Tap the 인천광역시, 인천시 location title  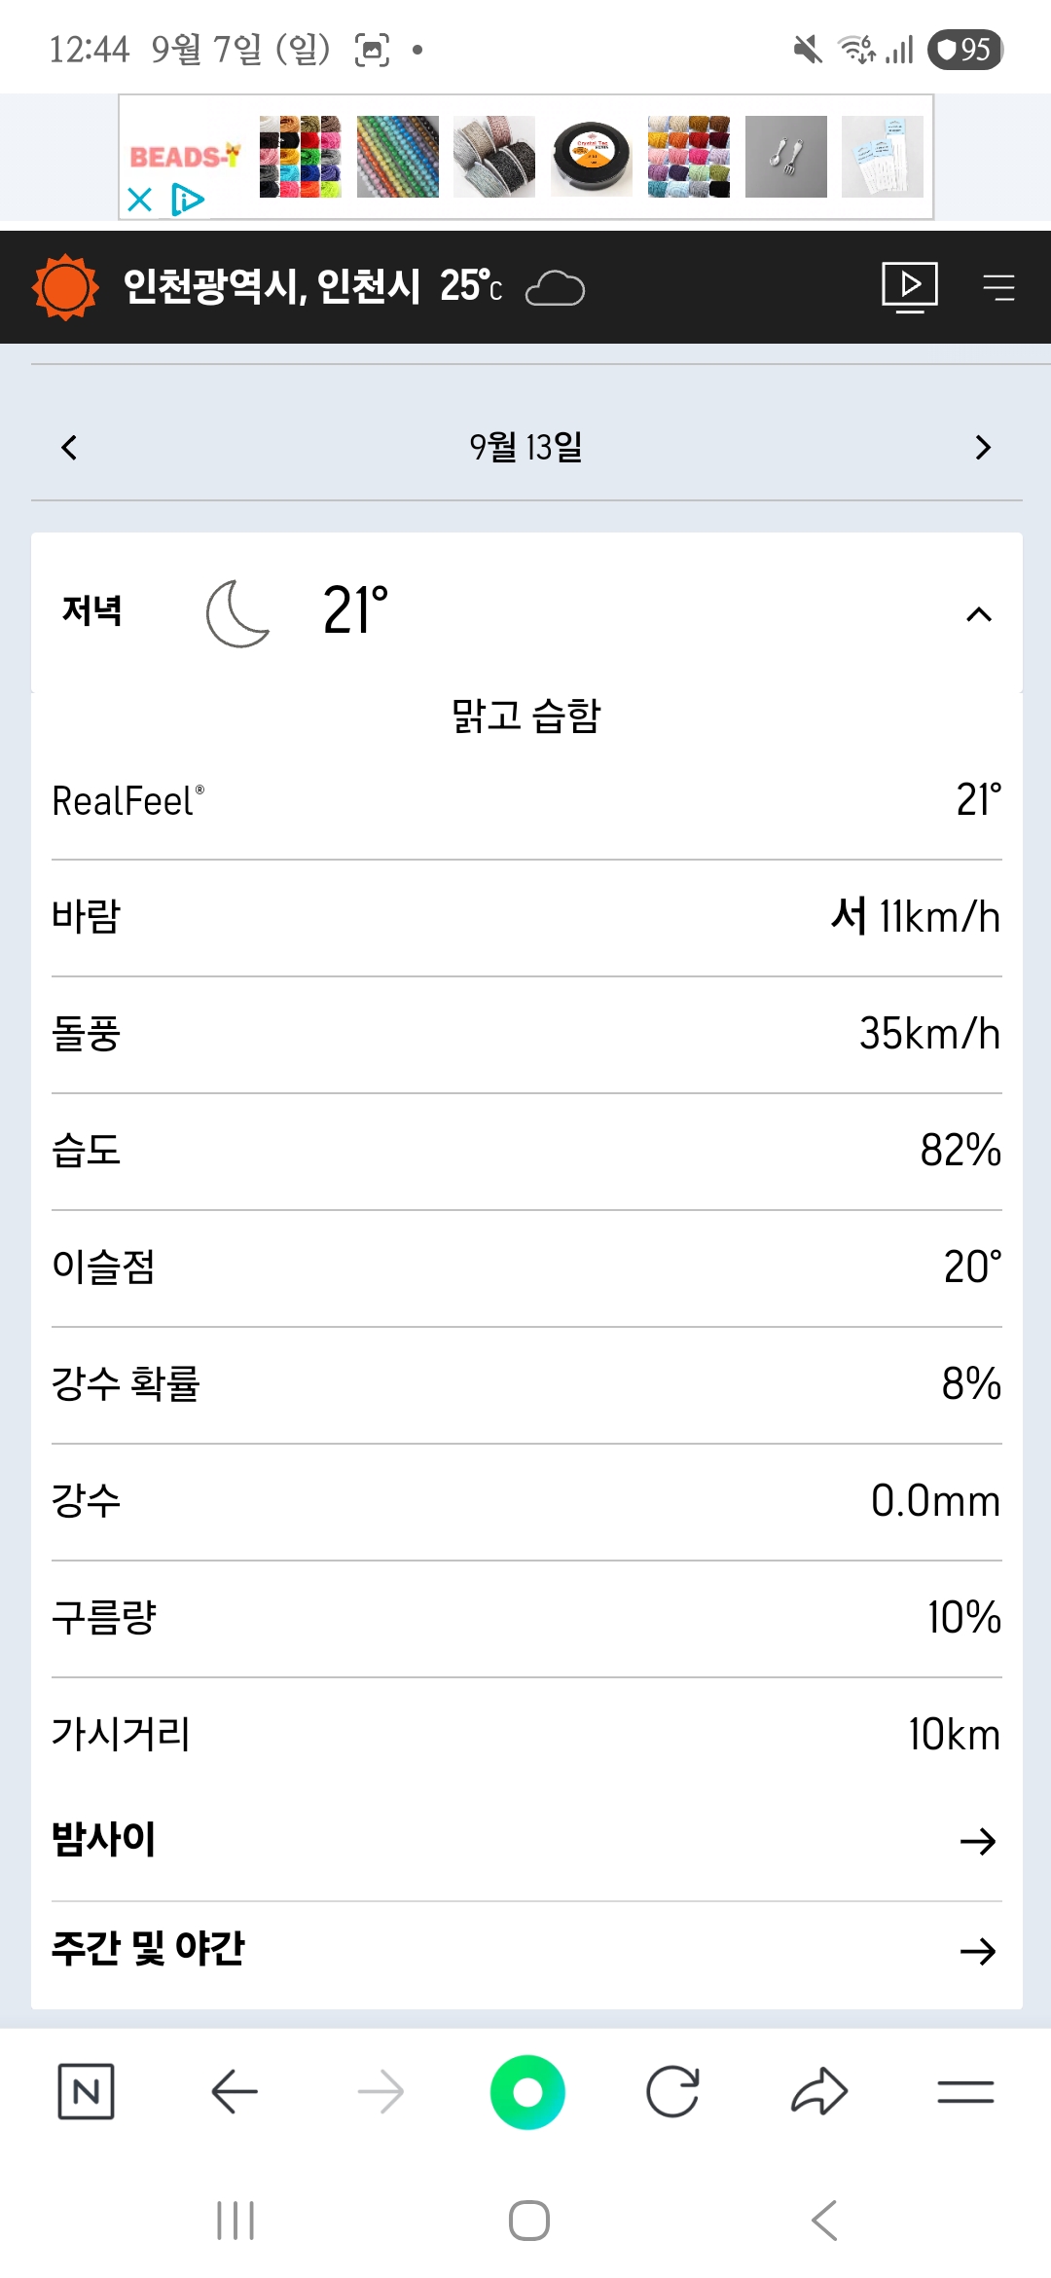(x=272, y=287)
